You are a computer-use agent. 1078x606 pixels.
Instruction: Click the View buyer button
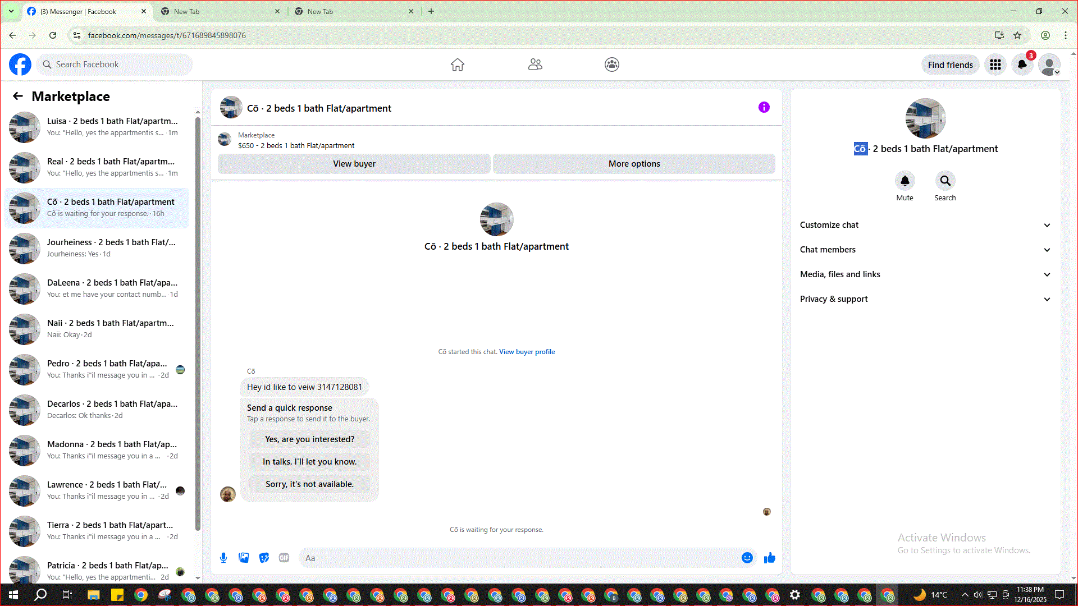click(x=354, y=164)
